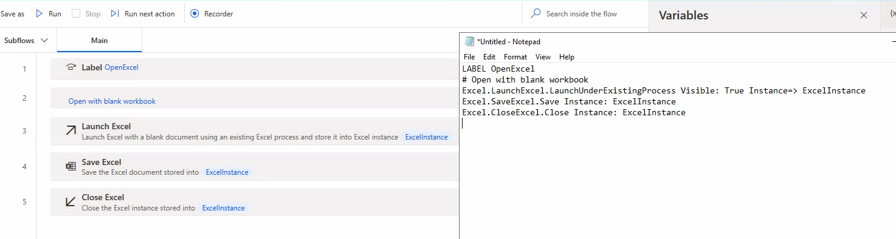The height and width of the screenshot is (239, 896).
Task: Close the Variables panel
Action: pos(864,15)
